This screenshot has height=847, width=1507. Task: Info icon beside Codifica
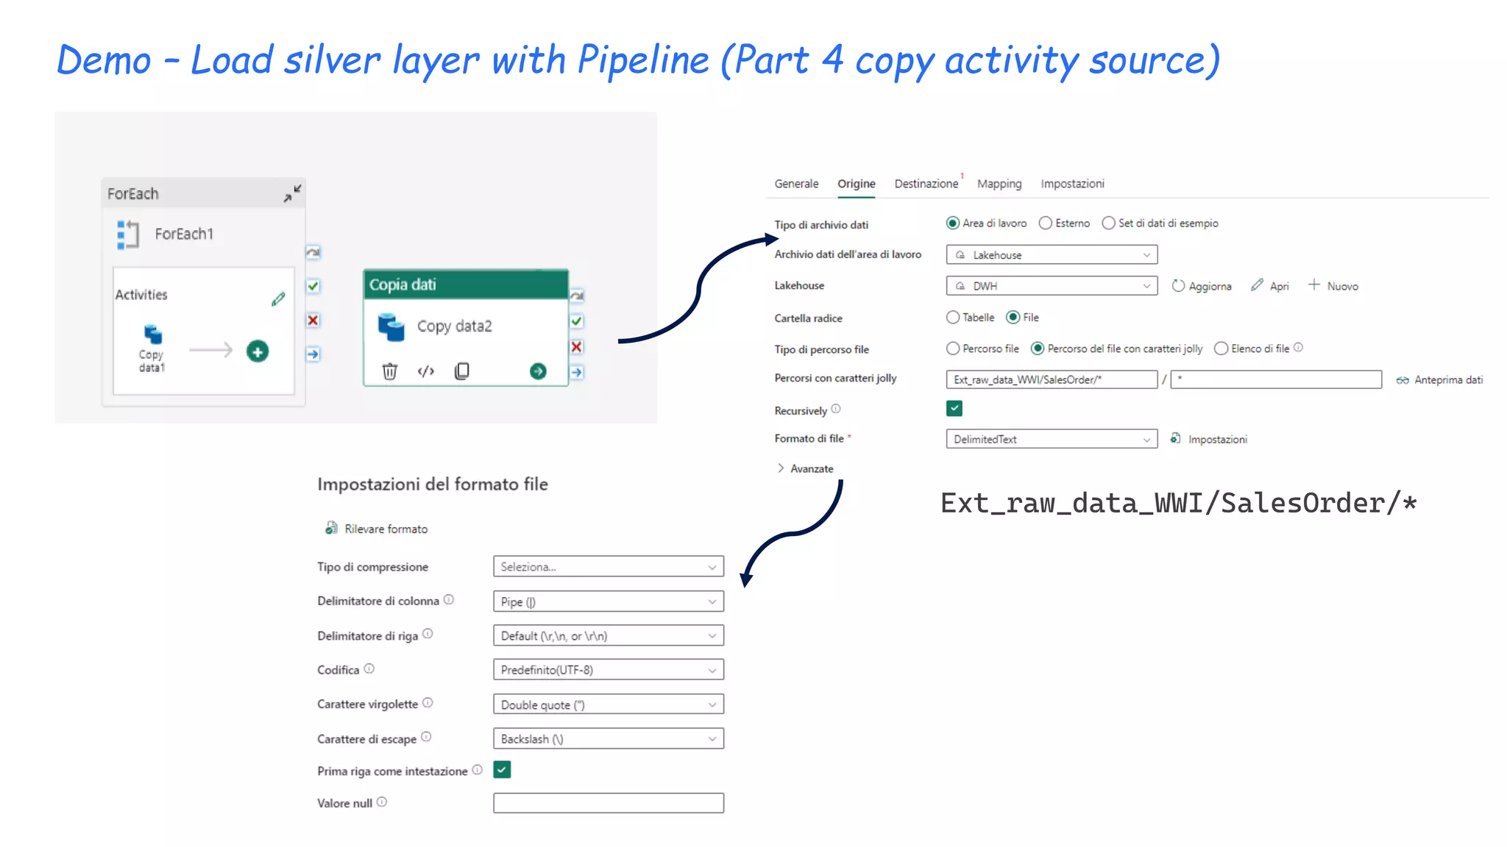click(369, 669)
